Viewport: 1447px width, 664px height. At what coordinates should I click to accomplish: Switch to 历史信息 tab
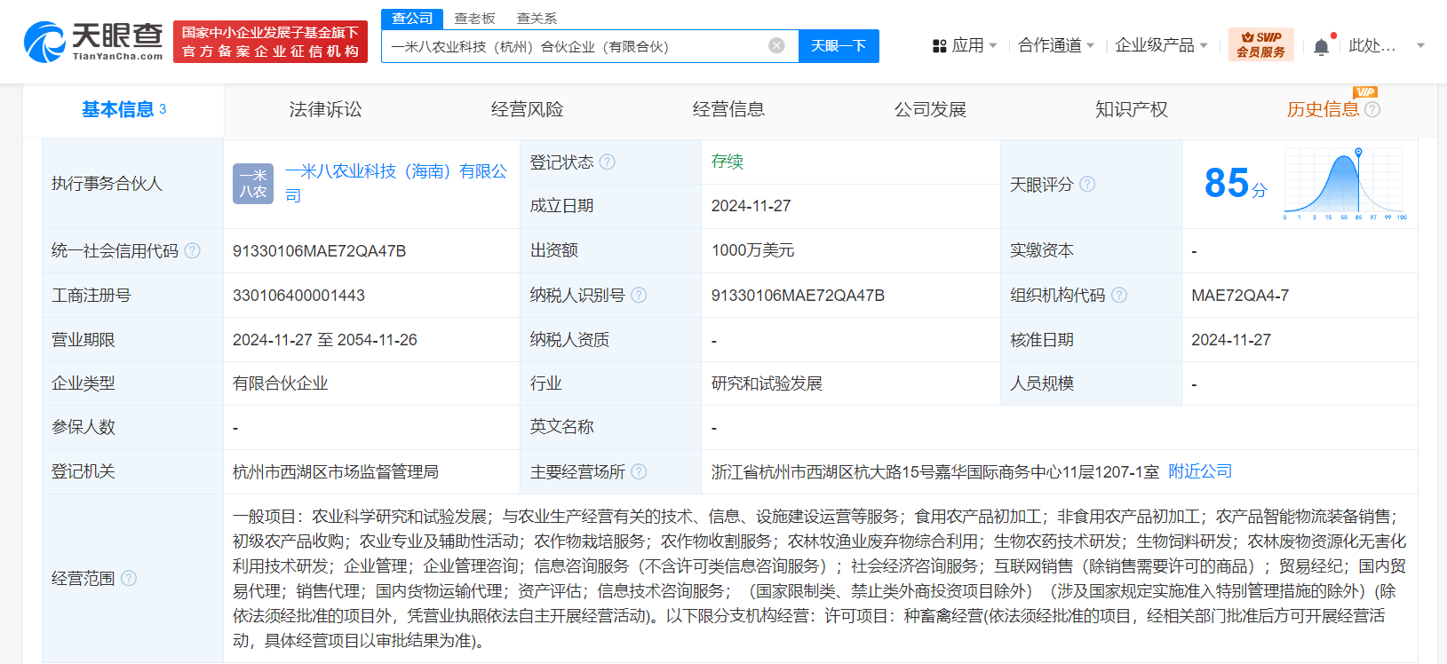click(x=1323, y=109)
